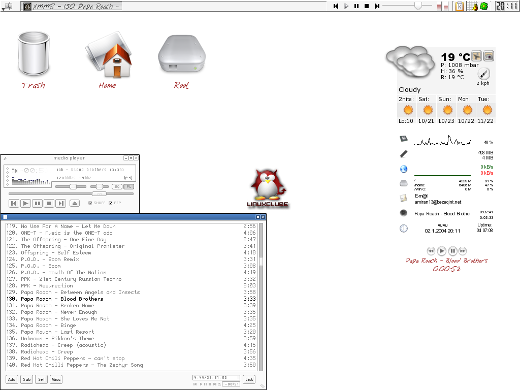
Task: Click the CPU monitor chip icon
Action: 404,139
